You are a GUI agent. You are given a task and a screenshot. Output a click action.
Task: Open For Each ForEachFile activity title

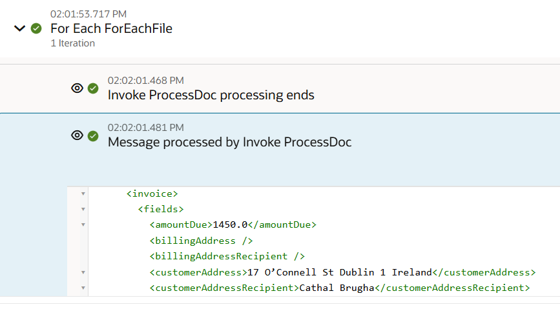[x=112, y=28]
